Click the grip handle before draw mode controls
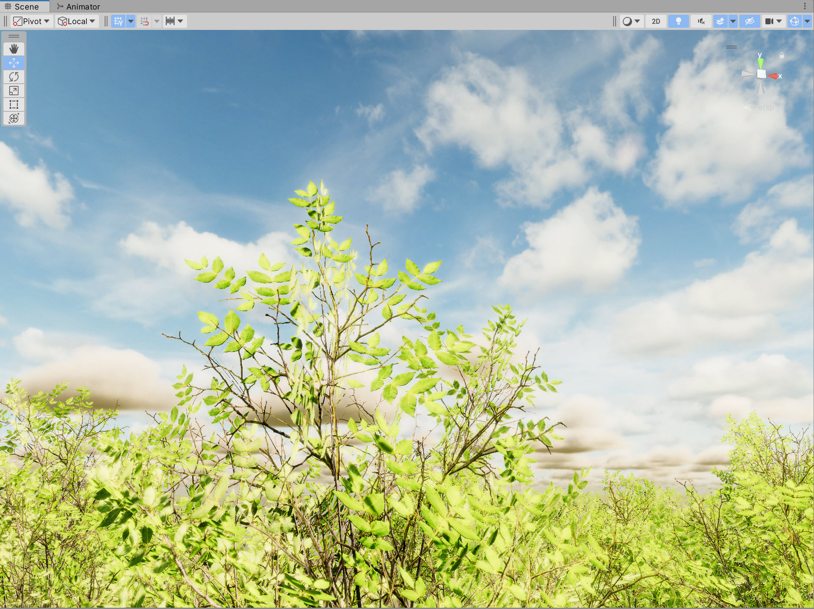Screen dimensions: 814x609 click(614, 21)
